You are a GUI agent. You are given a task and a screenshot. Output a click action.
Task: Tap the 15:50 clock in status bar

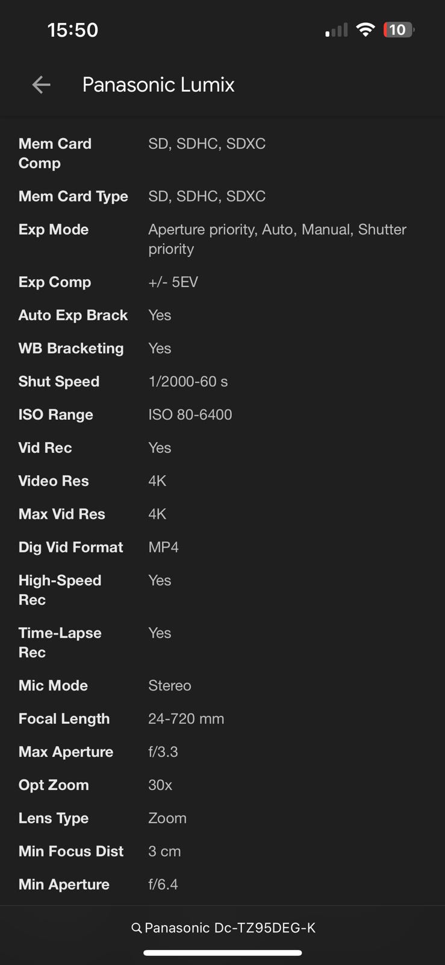click(x=72, y=30)
